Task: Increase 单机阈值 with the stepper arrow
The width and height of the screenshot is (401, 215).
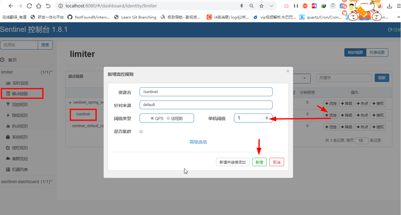Action: pos(266,117)
